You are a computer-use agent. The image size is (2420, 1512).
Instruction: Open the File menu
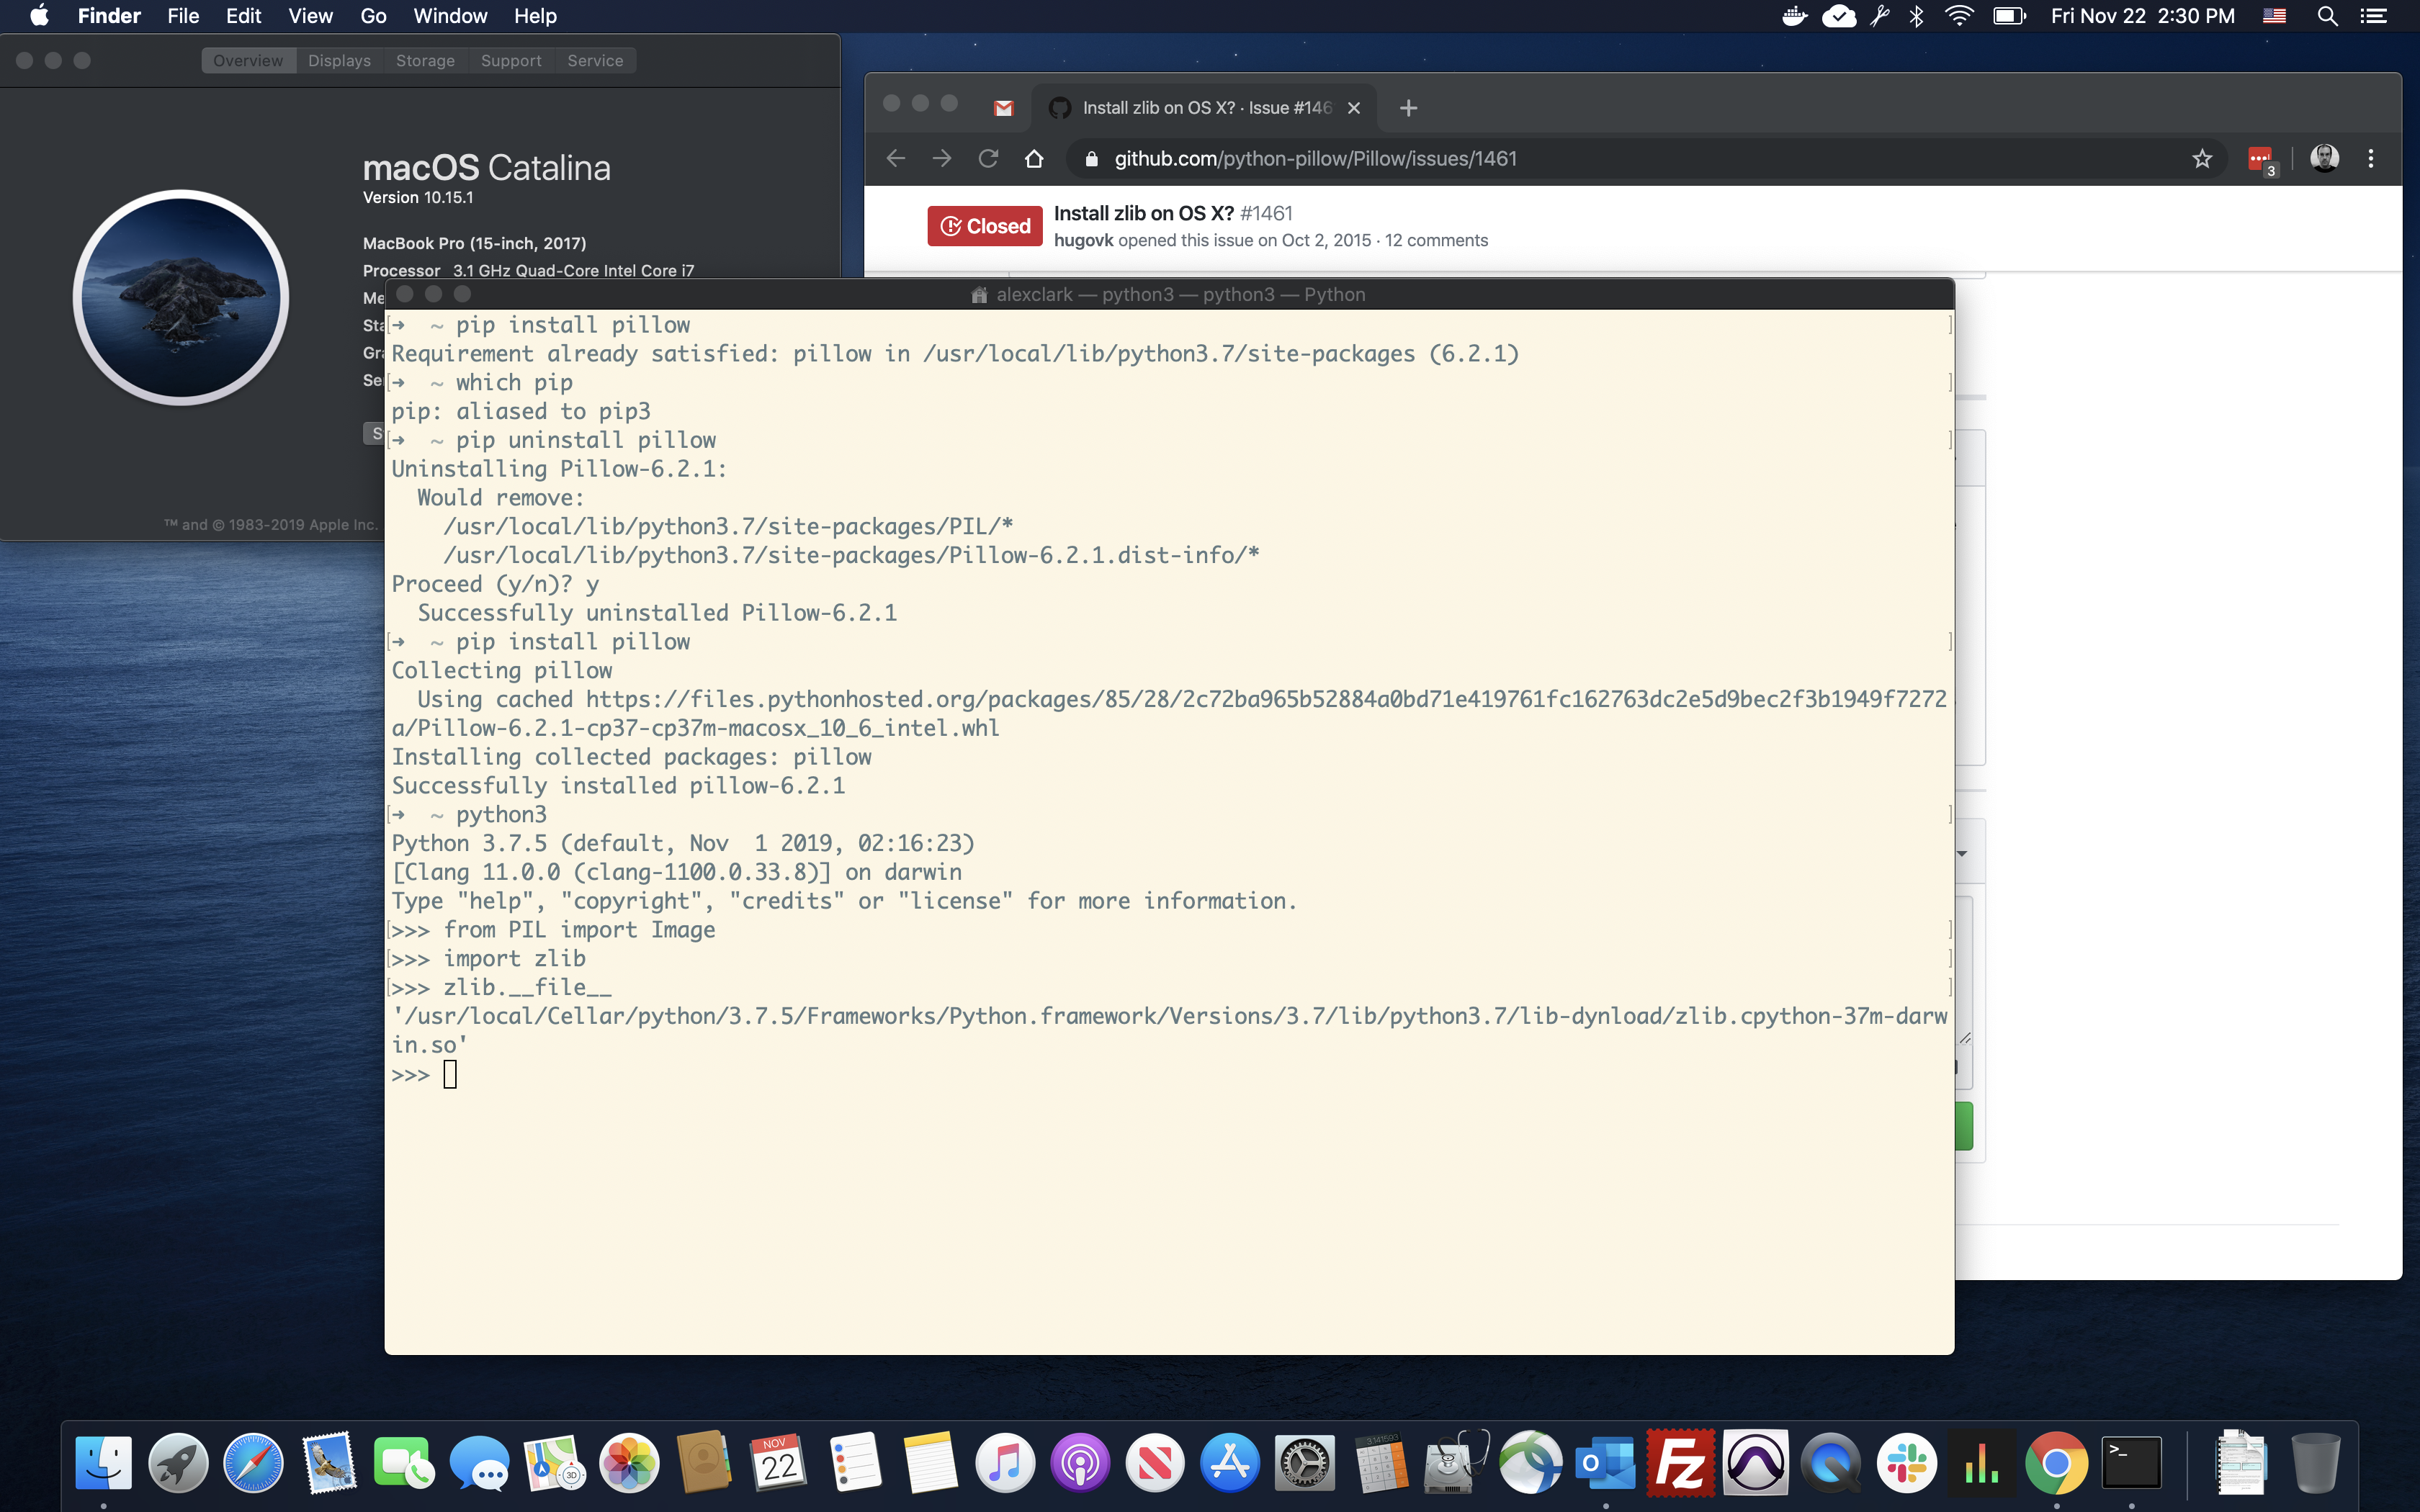point(183,16)
